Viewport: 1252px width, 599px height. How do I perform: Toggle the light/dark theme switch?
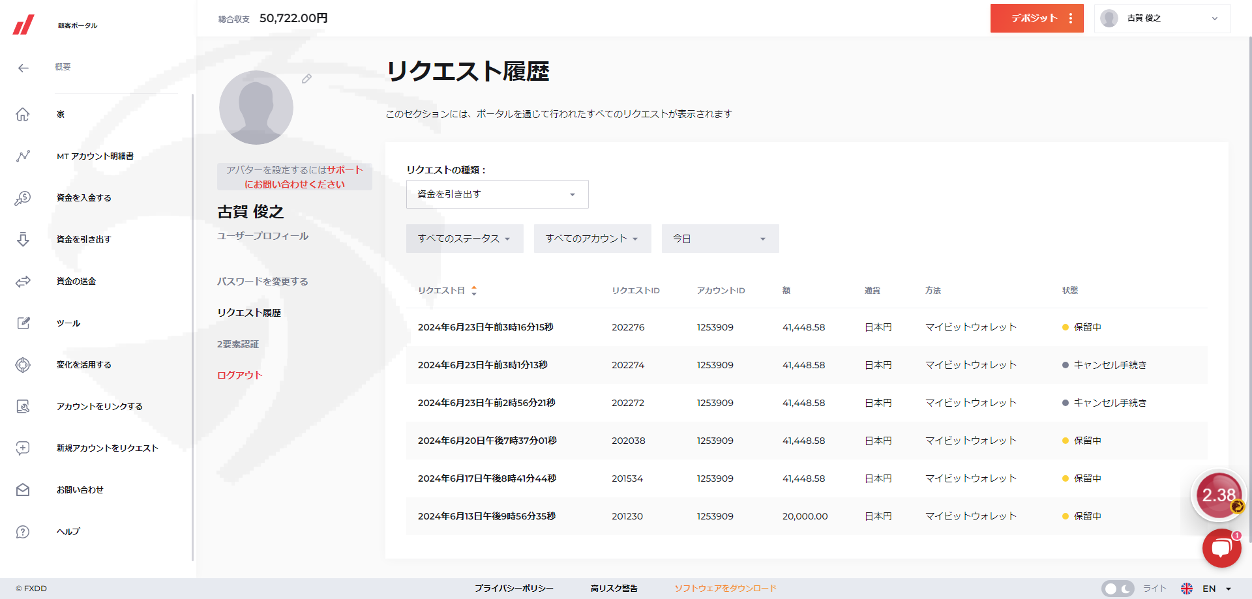[1118, 589]
